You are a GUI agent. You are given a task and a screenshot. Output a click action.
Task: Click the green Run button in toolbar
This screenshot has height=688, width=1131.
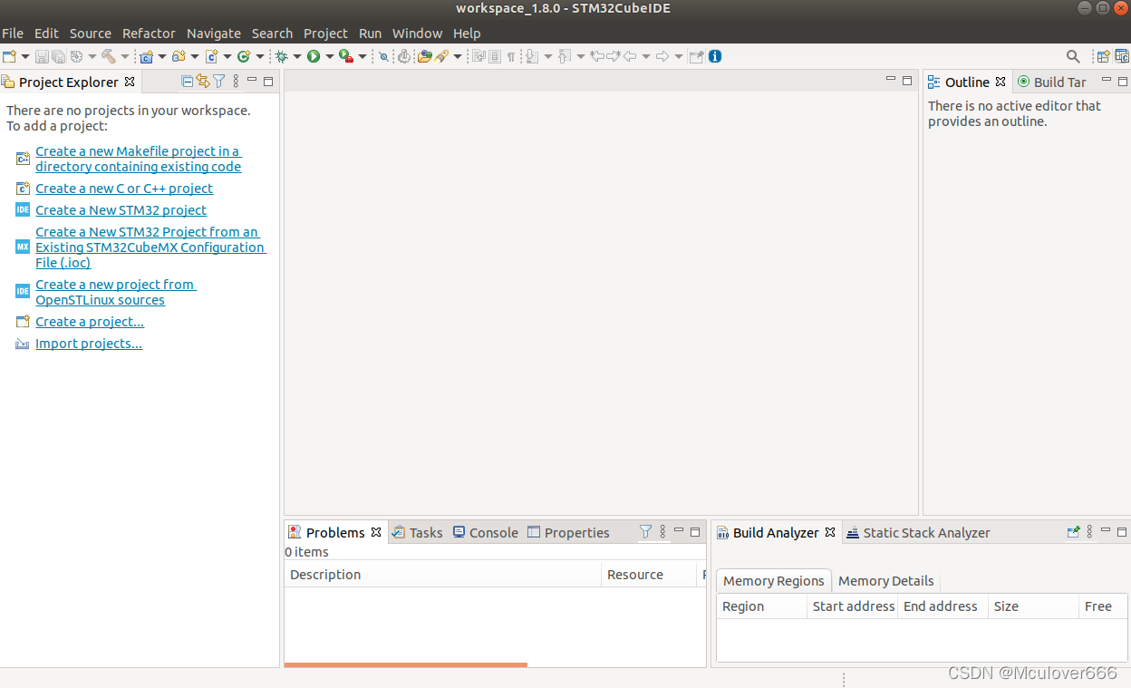tap(314, 56)
